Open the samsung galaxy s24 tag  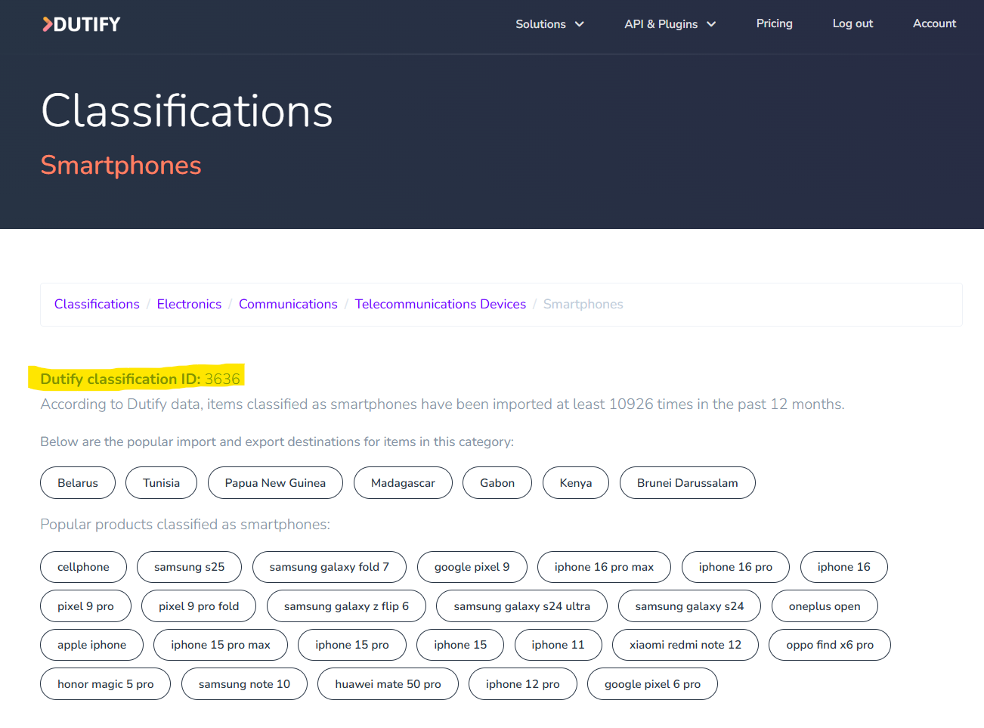[689, 606]
